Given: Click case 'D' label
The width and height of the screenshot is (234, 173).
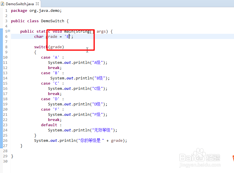Looking at the screenshot, I should tap(52, 99).
